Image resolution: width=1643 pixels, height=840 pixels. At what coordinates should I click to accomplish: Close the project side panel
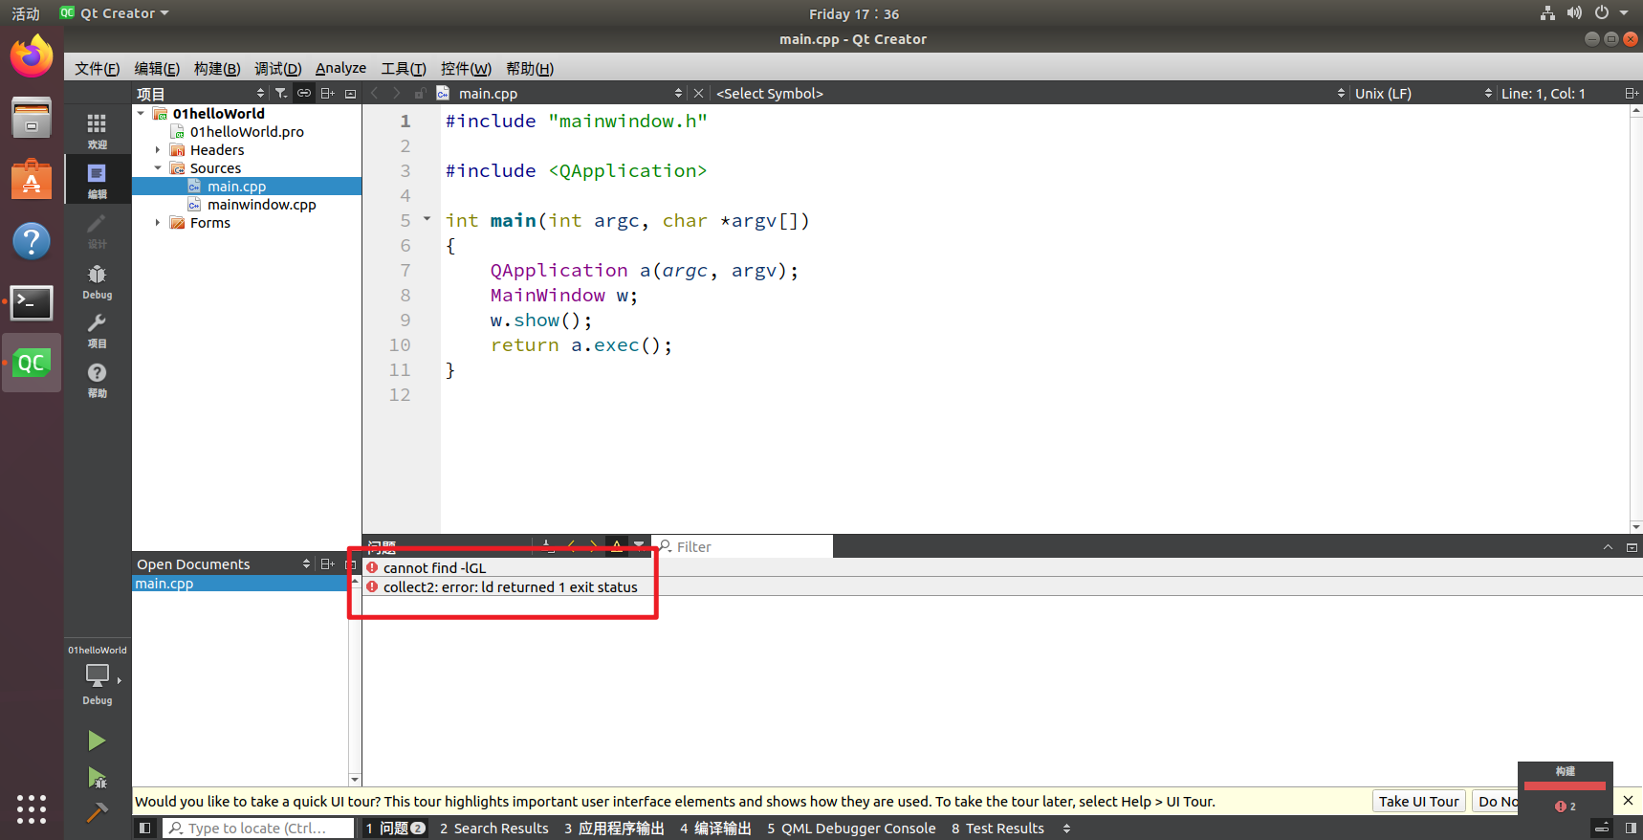[350, 93]
